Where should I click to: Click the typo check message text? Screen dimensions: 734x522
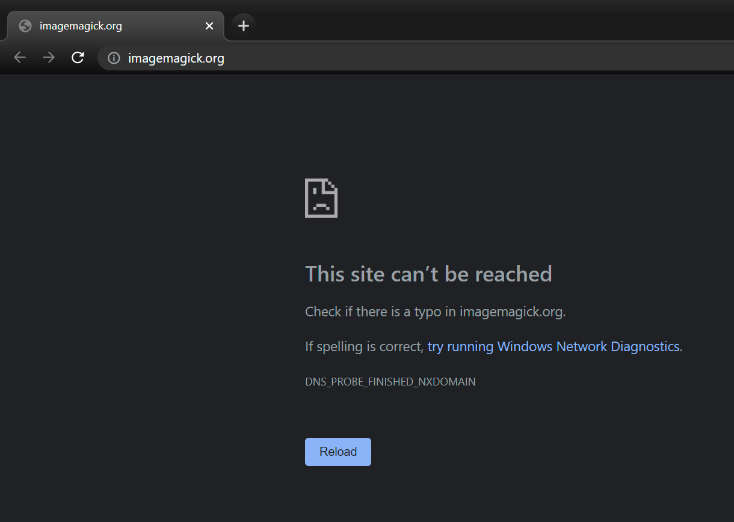(x=435, y=312)
